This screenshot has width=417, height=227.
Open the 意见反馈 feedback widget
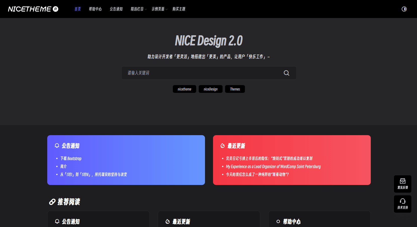coord(402,184)
